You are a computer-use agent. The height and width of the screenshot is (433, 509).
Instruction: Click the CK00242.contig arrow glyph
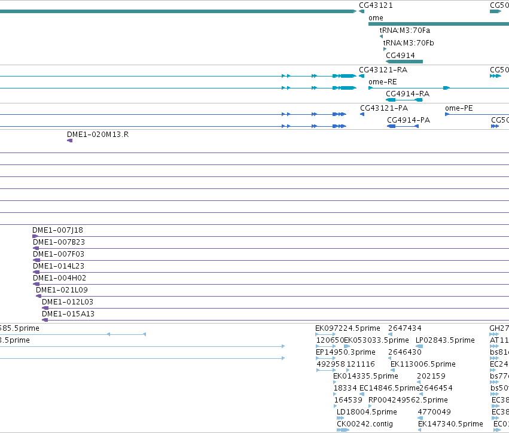coord(343,430)
